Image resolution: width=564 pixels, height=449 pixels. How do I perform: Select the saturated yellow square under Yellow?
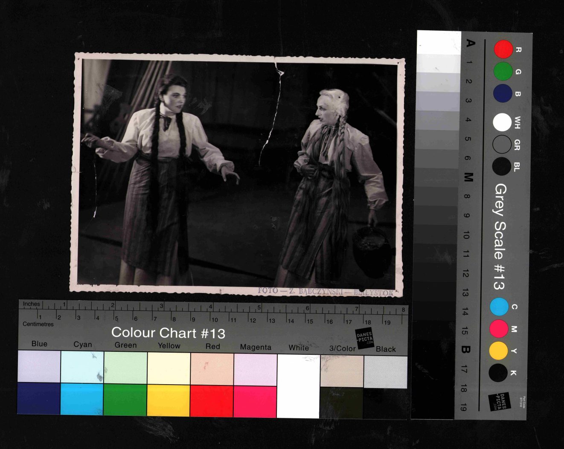pos(169,400)
